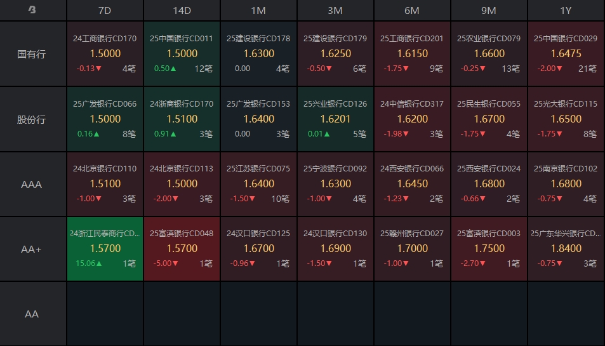This screenshot has width=605, height=346.
Task: Open the 25中国银行CD029 cell
Action: 566,53
